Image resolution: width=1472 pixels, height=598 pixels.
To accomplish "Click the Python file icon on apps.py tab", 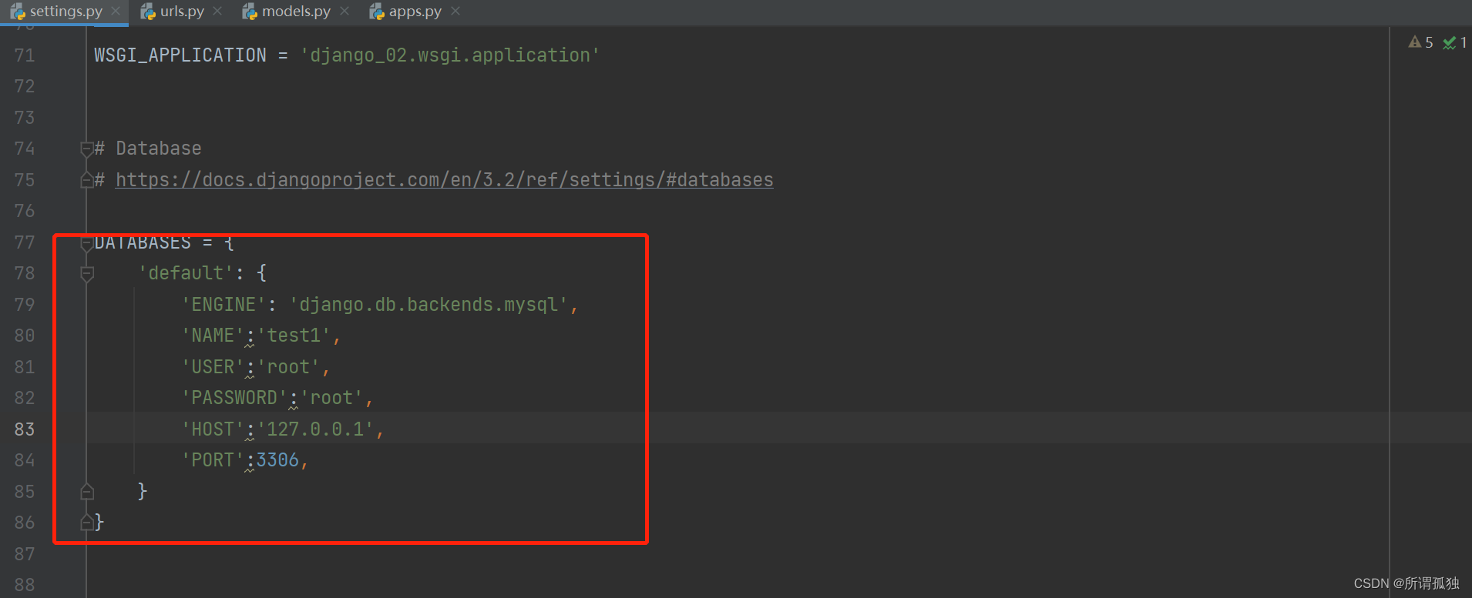I will click(x=377, y=12).
